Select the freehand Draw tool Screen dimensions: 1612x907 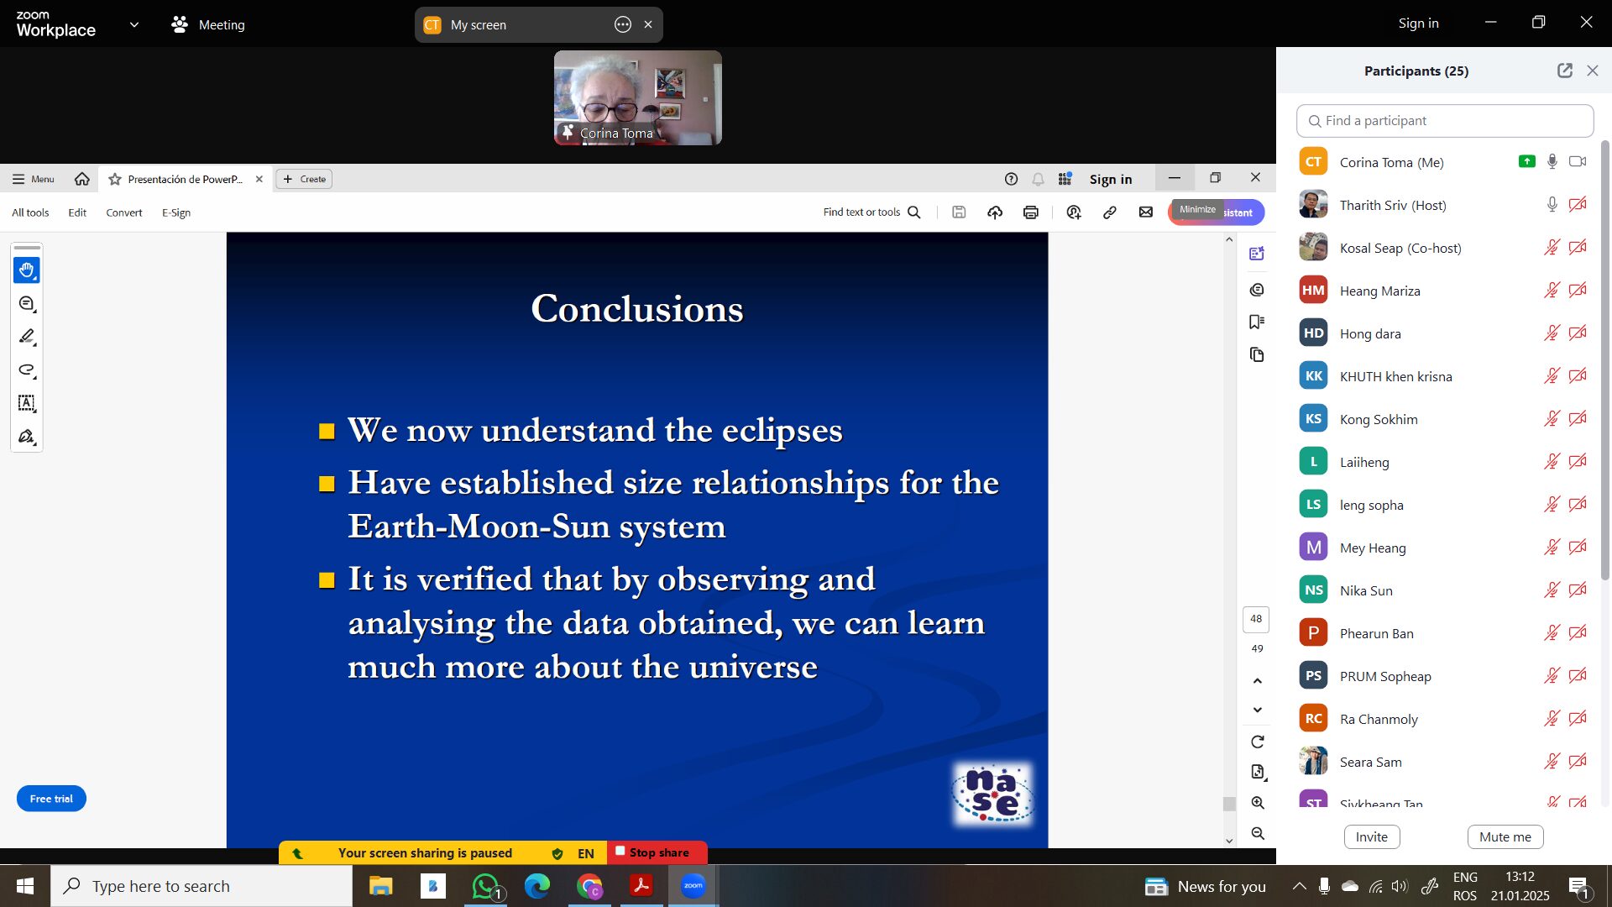click(27, 370)
